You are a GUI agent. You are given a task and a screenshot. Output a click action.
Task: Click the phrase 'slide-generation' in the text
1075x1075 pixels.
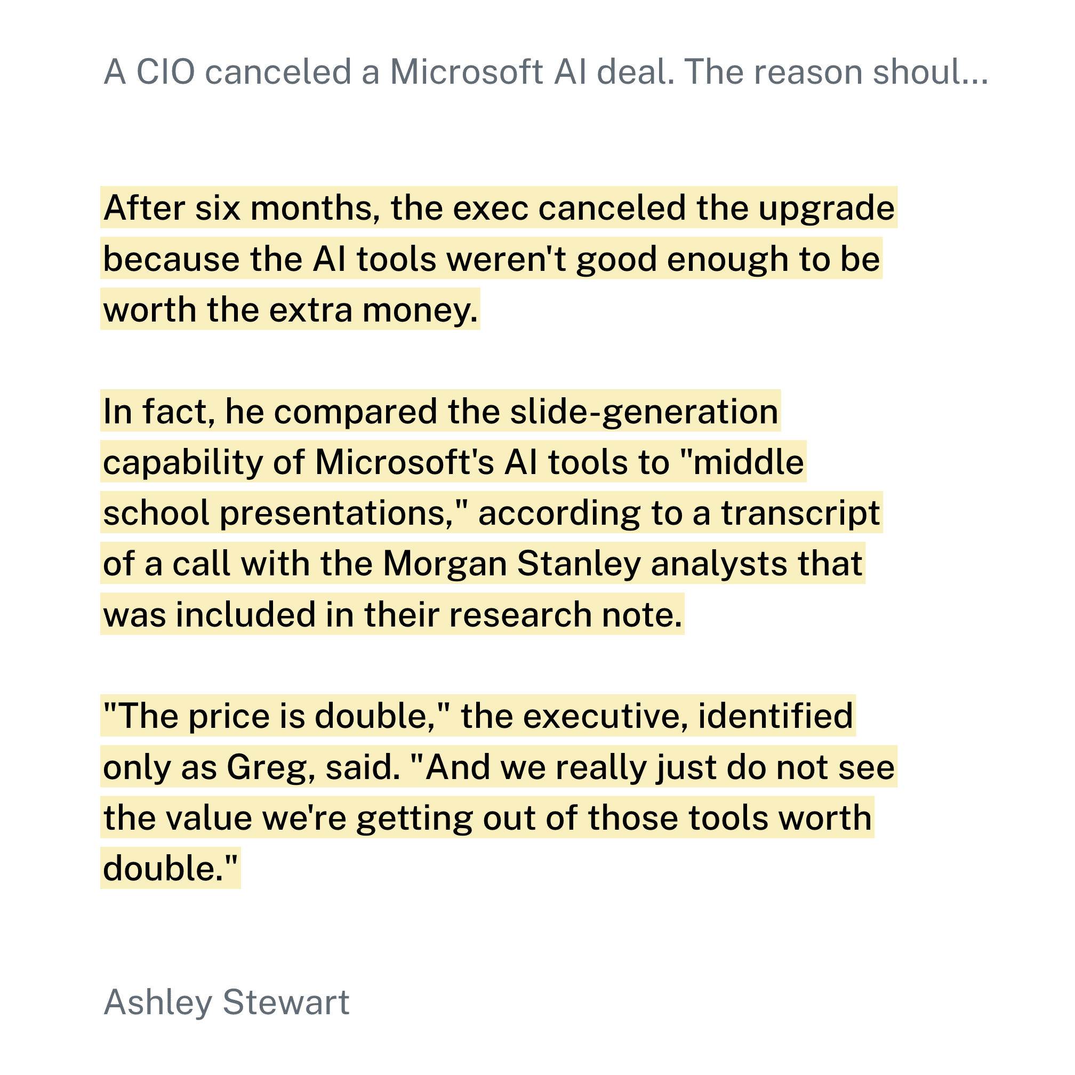click(x=644, y=411)
